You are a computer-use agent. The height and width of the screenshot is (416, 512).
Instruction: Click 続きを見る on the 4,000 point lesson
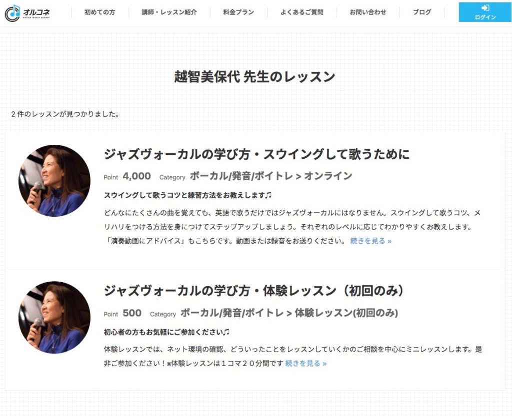point(370,241)
